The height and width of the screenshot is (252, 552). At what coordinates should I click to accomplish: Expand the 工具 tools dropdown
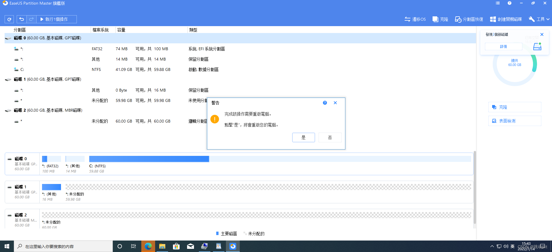click(x=539, y=19)
